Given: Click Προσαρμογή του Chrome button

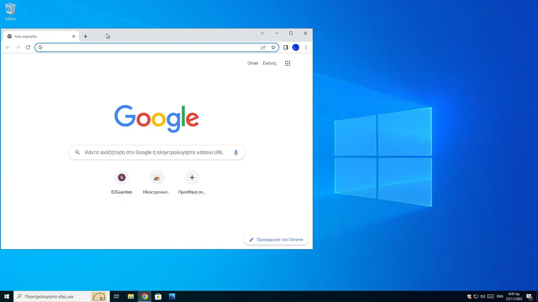Looking at the screenshot, I should pos(276,240).
